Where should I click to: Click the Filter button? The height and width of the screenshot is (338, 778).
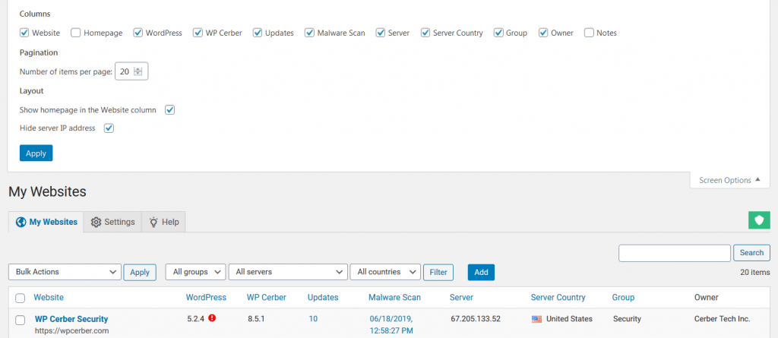[x=438, y=272]
